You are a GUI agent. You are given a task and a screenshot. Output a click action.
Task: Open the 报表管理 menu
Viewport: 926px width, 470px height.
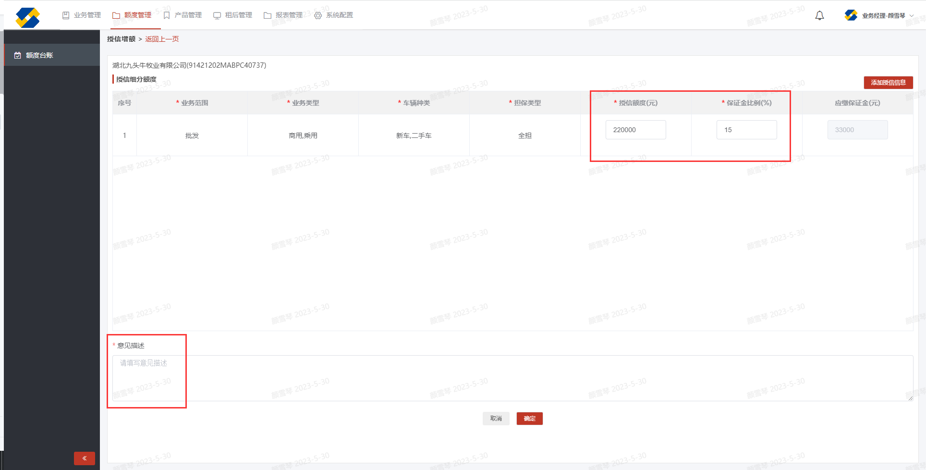[283, 15]
